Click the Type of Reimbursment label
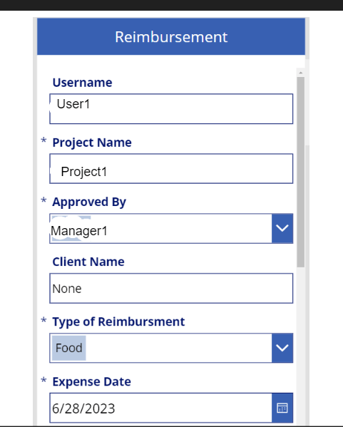This screenshot has width=343, height=427. [118, 321]
